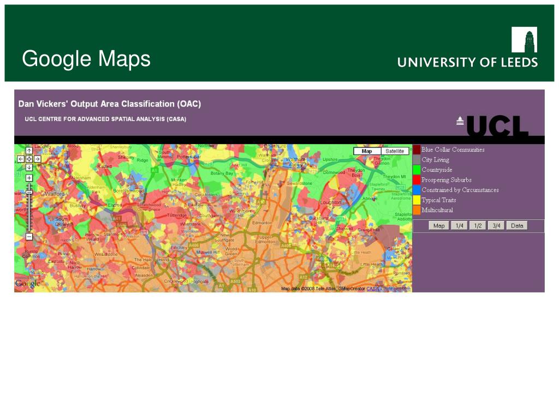Click 'Constrained by Circumstances' legend text
559x419 pixels.
tap(460, 190)
